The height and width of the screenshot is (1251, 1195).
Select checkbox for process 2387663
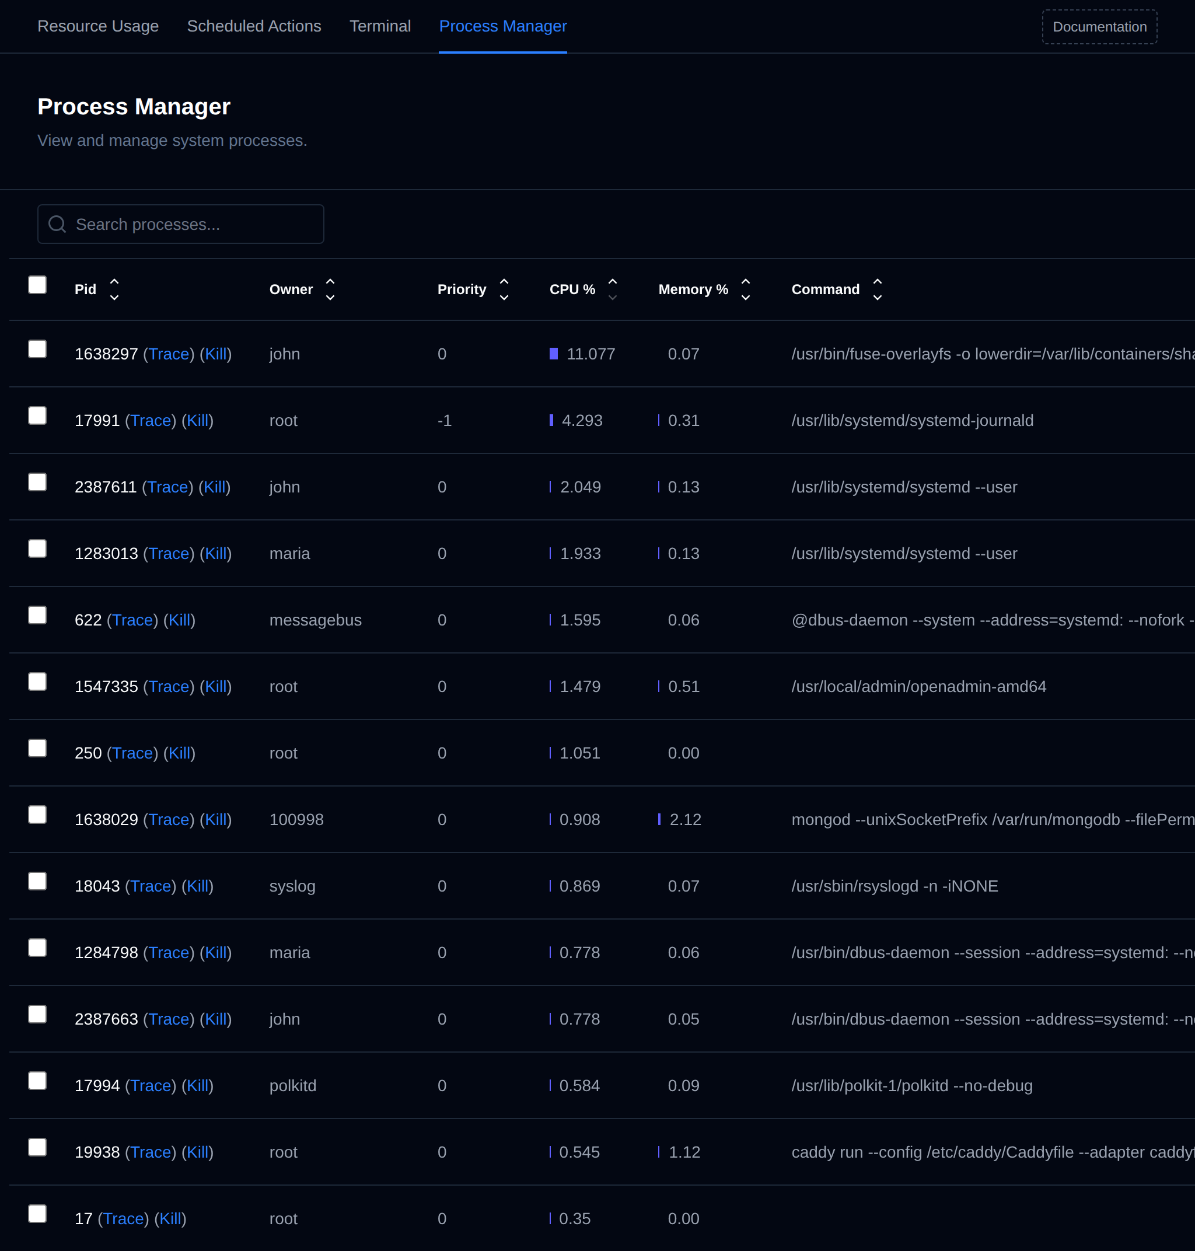(37, 1015)
